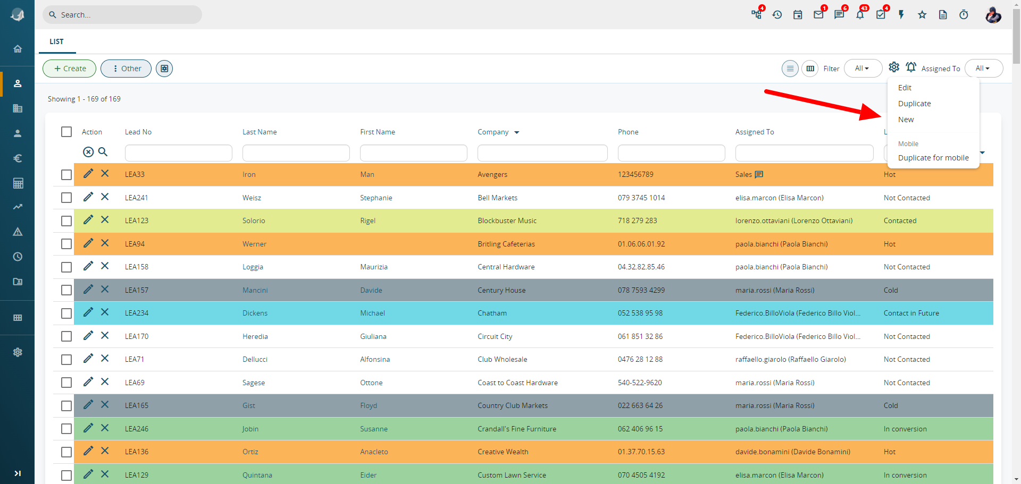This screenshot has height=484, width=1021.
Task: Open the chat messages icon
Action: coord(840,14)
